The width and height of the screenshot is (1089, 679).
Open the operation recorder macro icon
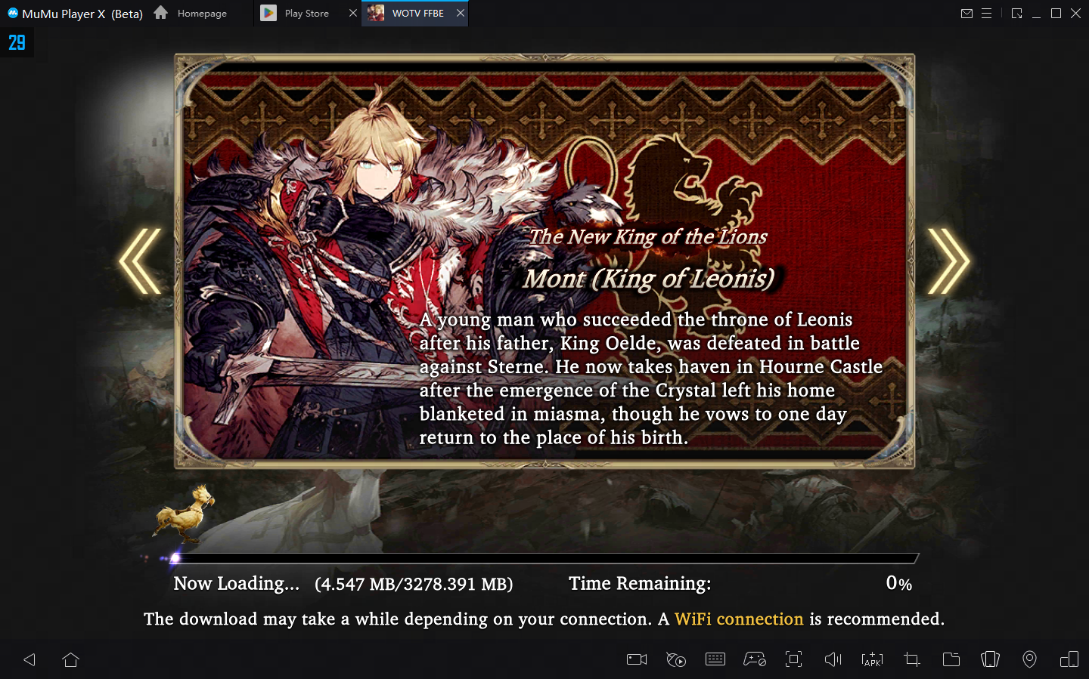tap(676, 659)
